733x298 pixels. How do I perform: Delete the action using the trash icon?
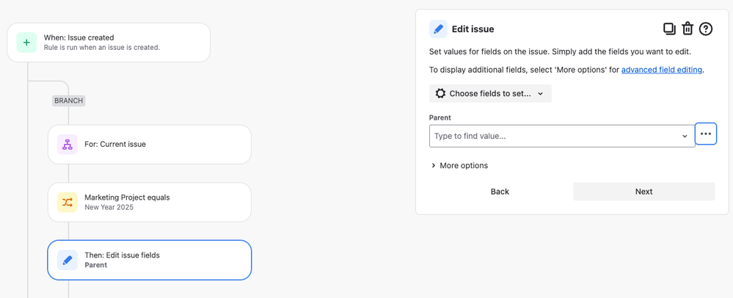point(688,29)
